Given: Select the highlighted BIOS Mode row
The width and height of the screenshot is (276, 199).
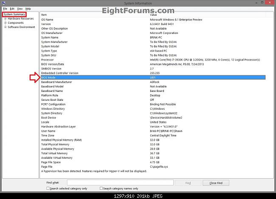Looking at the screenshot, I should point(153,77).
